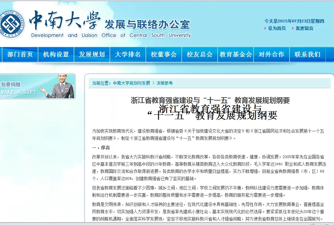334x225 pixels.
Task: Open the 联系我们 contact page
Action: coord(307,54)
